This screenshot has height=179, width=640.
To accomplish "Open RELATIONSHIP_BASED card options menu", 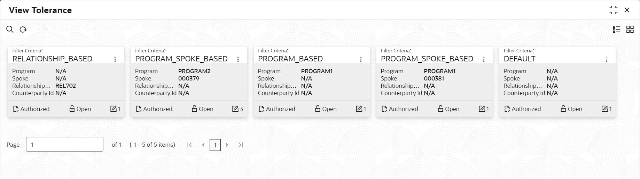I will click(x=115, y=59).
